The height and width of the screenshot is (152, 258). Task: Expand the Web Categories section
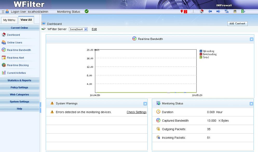click(x=19, y=95)
